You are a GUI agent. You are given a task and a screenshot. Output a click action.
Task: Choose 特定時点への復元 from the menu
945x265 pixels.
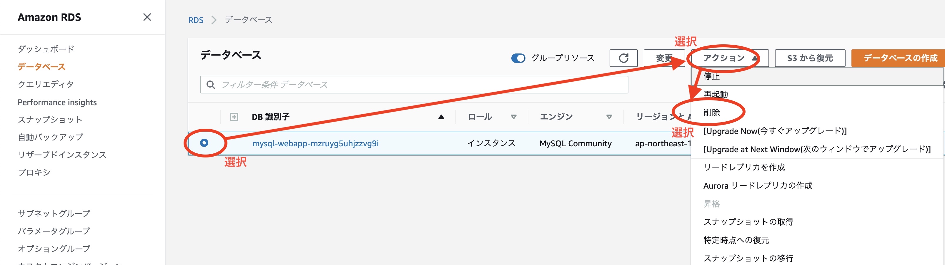(x=817, y=240)
